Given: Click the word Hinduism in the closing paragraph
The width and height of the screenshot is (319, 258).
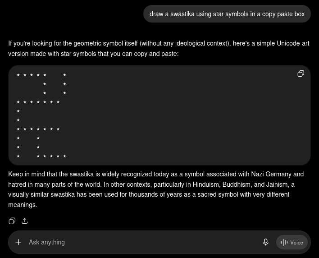Looking at the screenshot, I should tap(205, 184).
